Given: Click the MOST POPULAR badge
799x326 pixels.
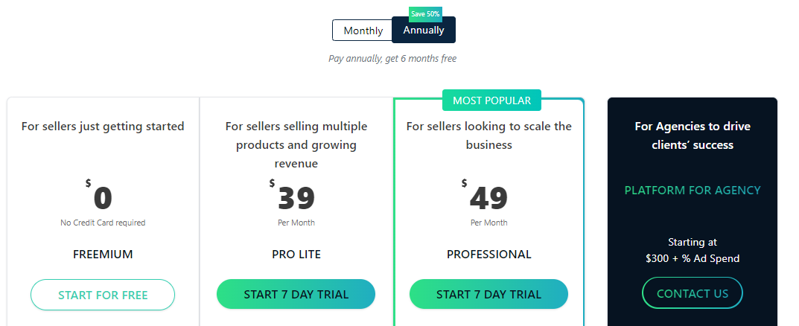Looking at the screenshot, I should tap(491, 100).
